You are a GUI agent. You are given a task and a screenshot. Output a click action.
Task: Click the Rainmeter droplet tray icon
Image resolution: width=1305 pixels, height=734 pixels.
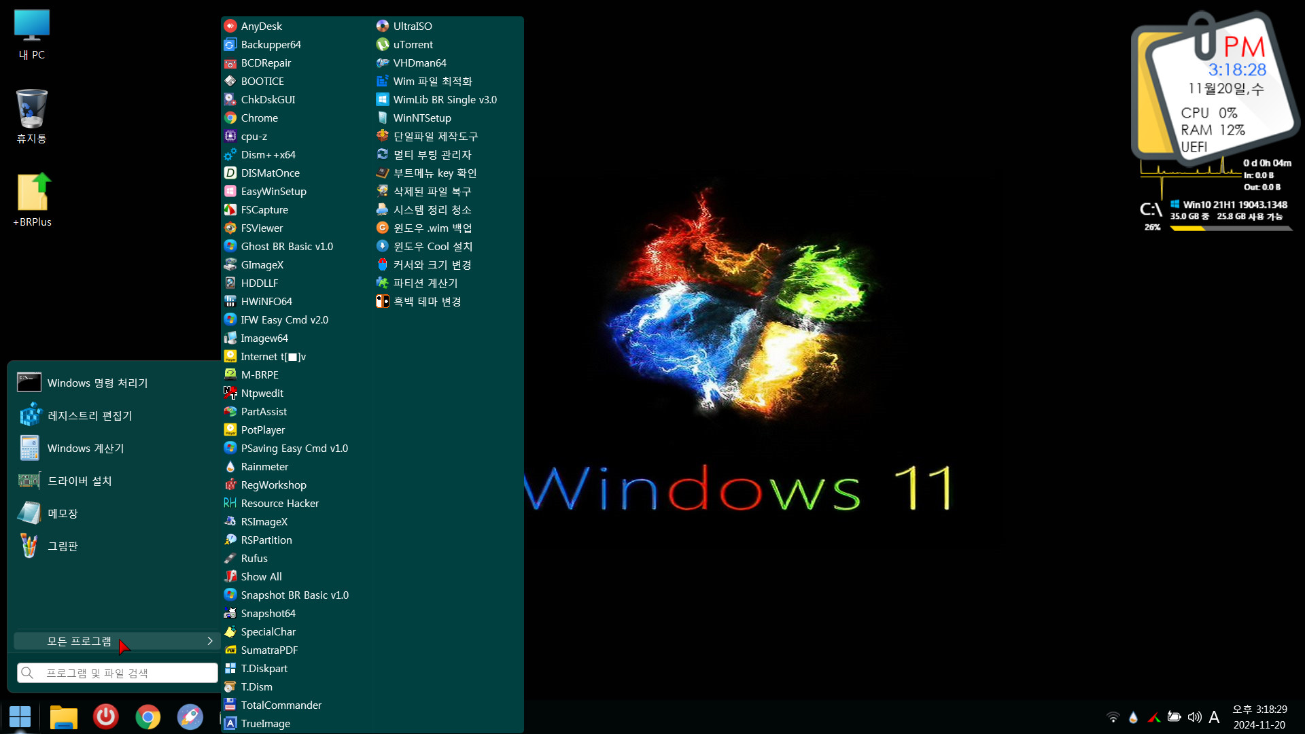click(x=1133, y=717)
